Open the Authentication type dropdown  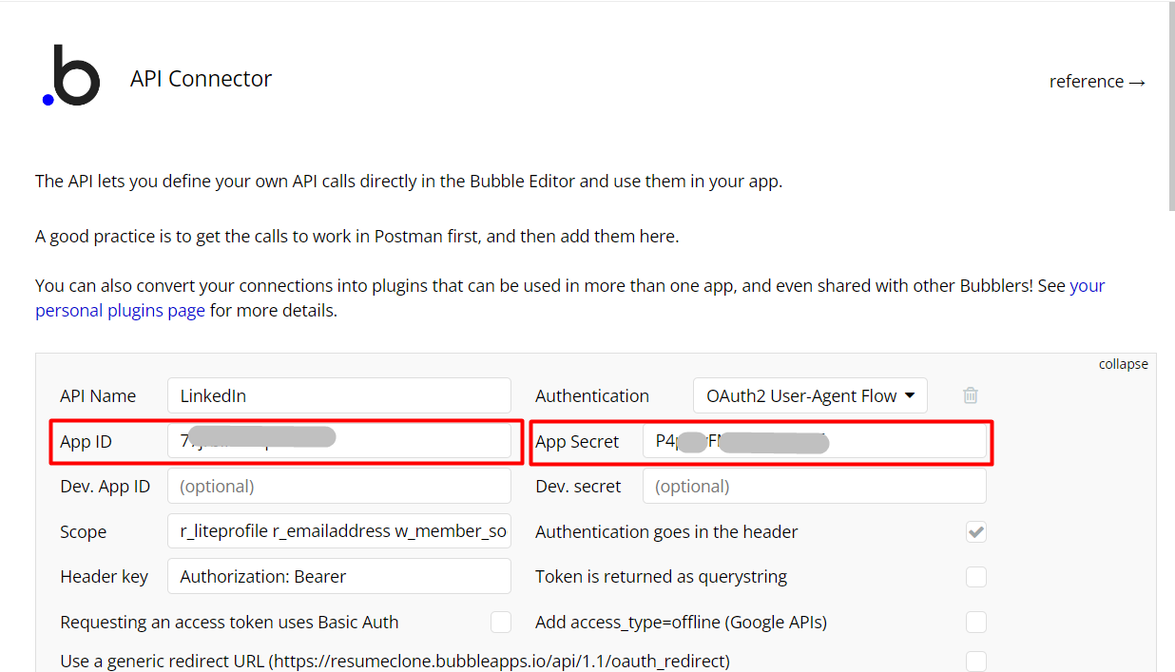tap(810, 395)
